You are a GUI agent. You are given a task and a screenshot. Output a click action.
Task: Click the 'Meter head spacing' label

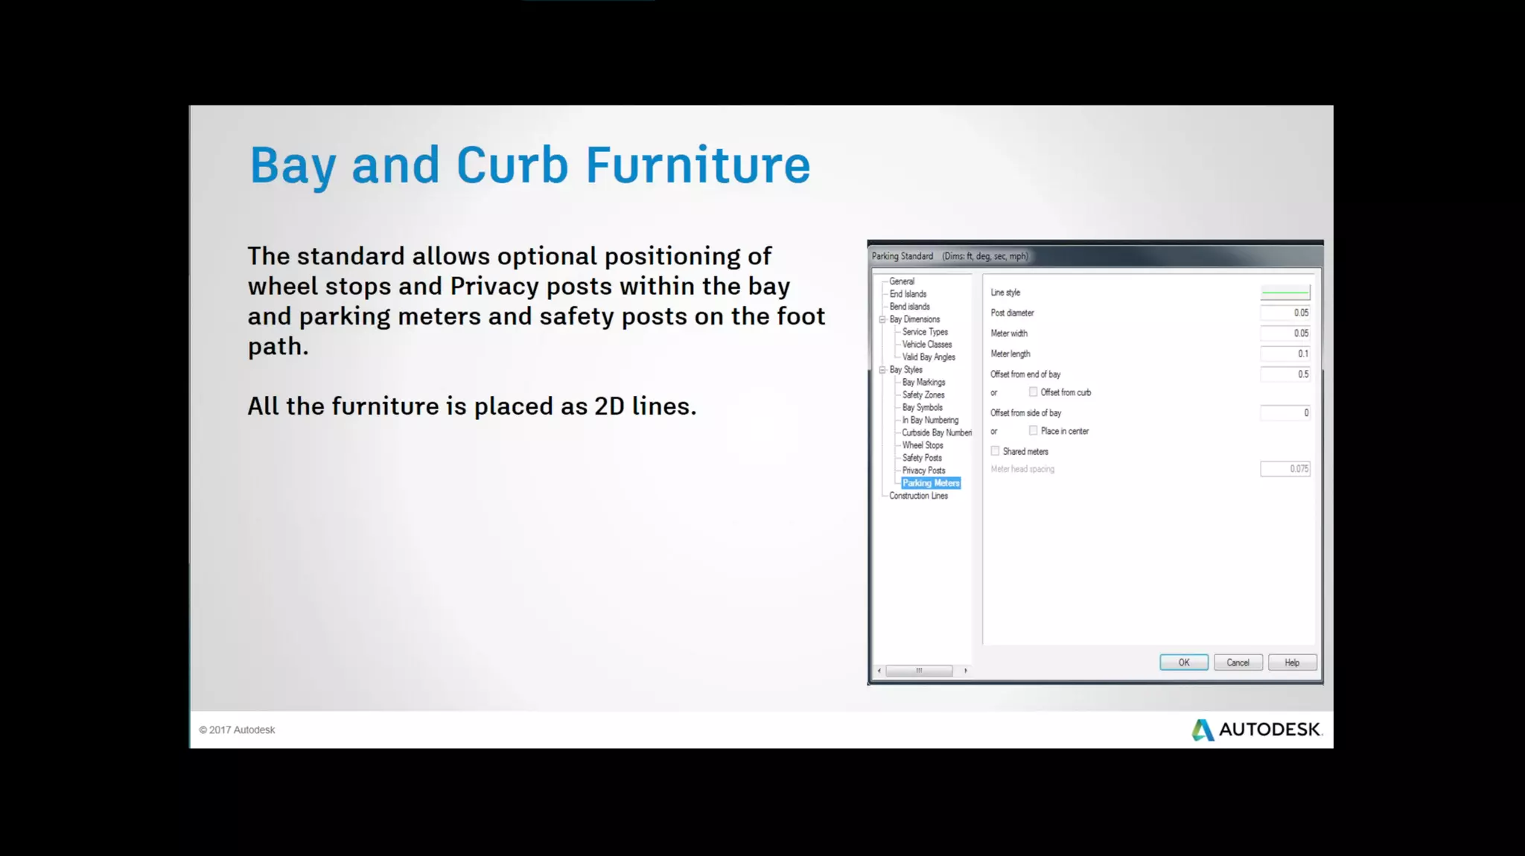(1022, 469)
